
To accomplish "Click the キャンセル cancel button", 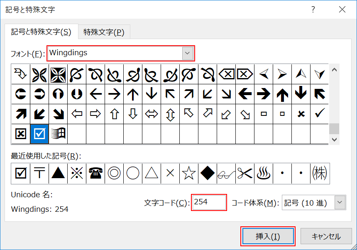I will [x=326, y=236].
